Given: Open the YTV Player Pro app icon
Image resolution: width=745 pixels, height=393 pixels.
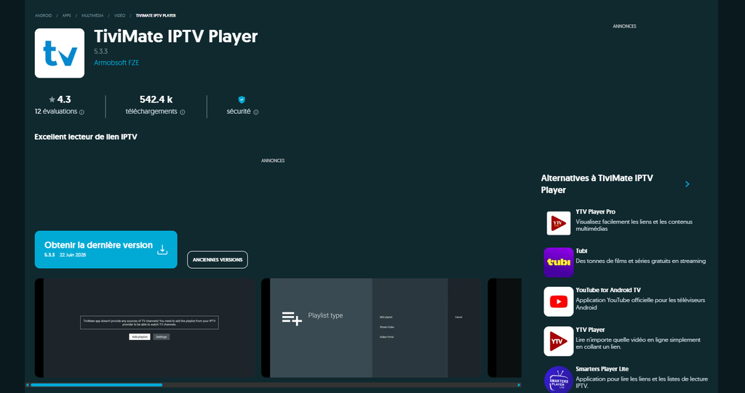Looking at the screenshot, I should click(x=558, y=223).
